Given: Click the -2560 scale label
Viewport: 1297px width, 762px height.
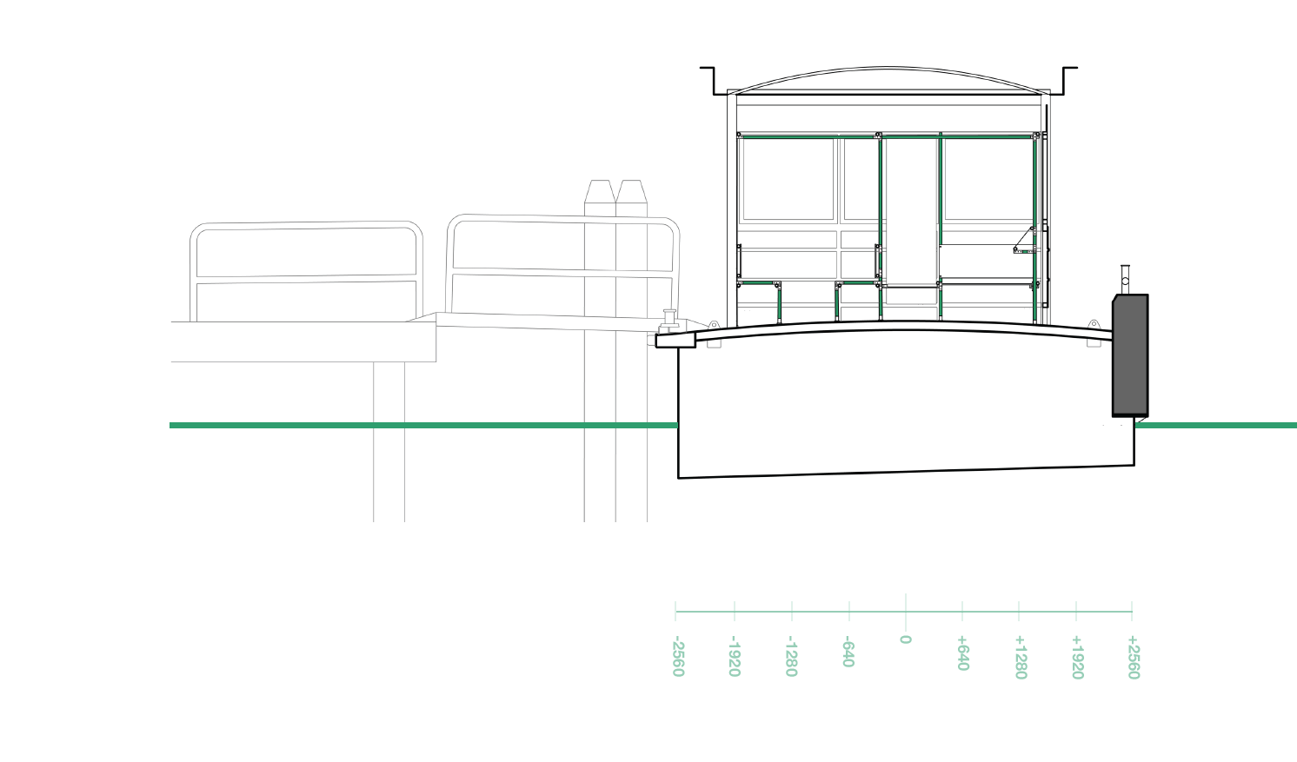Looking at the screenshot, I should pos(678,656).
